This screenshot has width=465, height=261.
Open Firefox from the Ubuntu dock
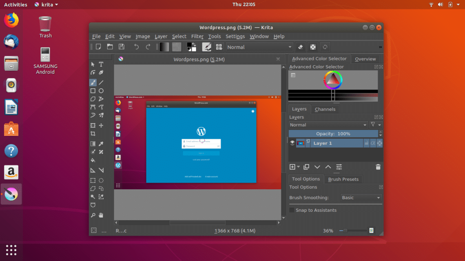point(11,20)
